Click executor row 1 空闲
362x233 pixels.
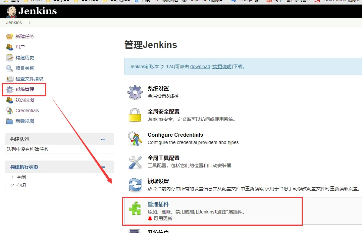[x=19, y=177]
